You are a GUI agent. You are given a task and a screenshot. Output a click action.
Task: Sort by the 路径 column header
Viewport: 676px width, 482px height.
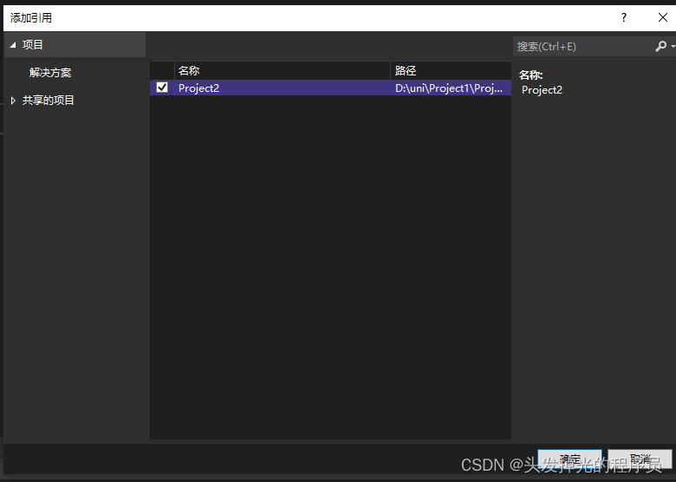(x=451, y=70)
